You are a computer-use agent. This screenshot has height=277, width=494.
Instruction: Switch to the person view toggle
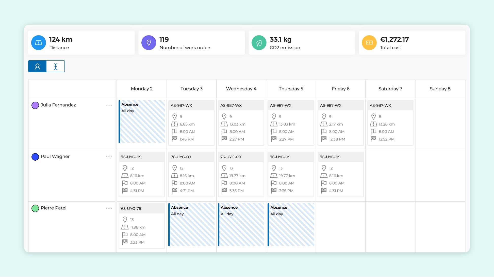[x=37, y=66]
